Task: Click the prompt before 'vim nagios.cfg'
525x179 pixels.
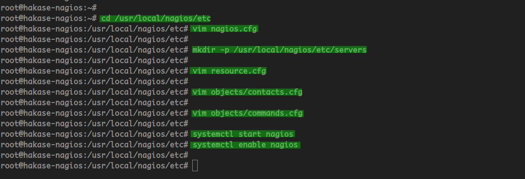Action: click(x=94, y=29)
